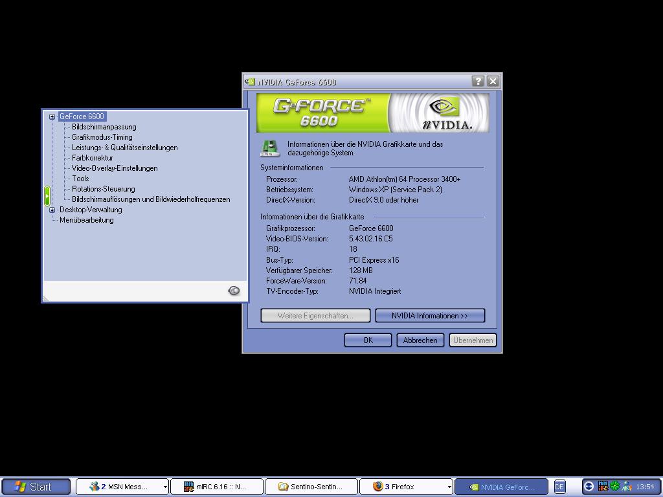Click the green ICQ flower tray icon

coord(615,487)
